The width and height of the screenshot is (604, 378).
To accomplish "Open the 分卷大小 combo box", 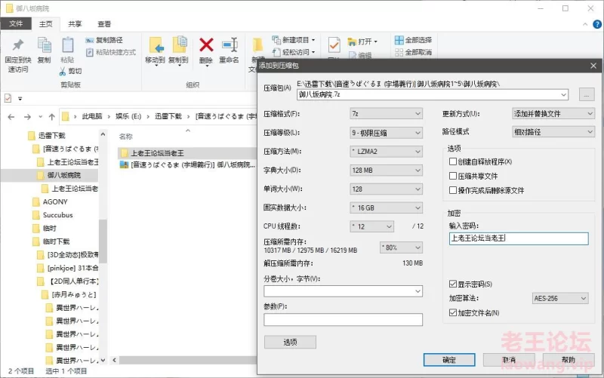I will (x=343, y=291).
